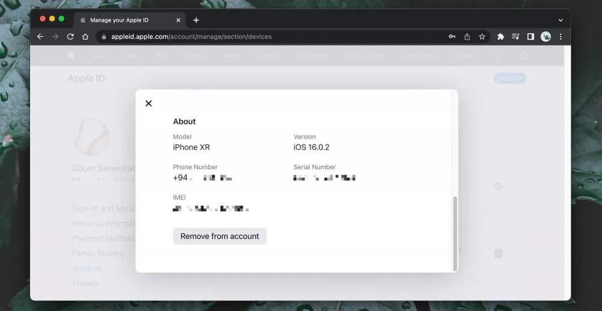This screenshot has height=311, width=602.
Task: Go back to previous page
Action: click(x=40, y=37)
